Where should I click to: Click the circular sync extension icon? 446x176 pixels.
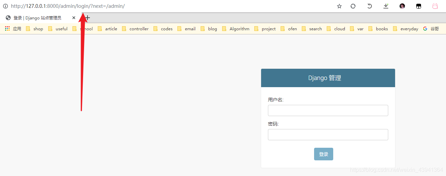(353, 6)
